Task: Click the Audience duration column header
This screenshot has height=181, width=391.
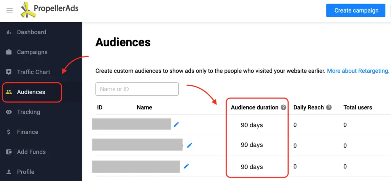Action: coord(255,107)
